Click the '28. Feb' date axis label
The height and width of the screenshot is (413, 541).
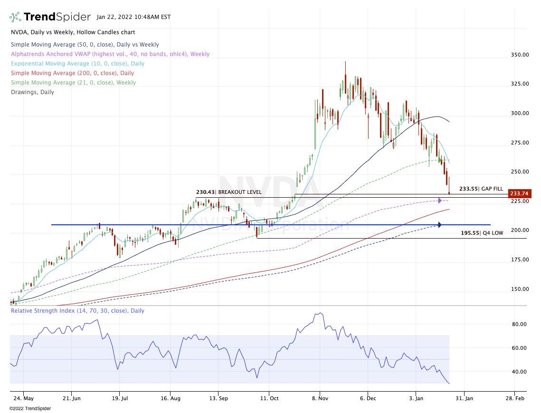click(x=515, y=398)
